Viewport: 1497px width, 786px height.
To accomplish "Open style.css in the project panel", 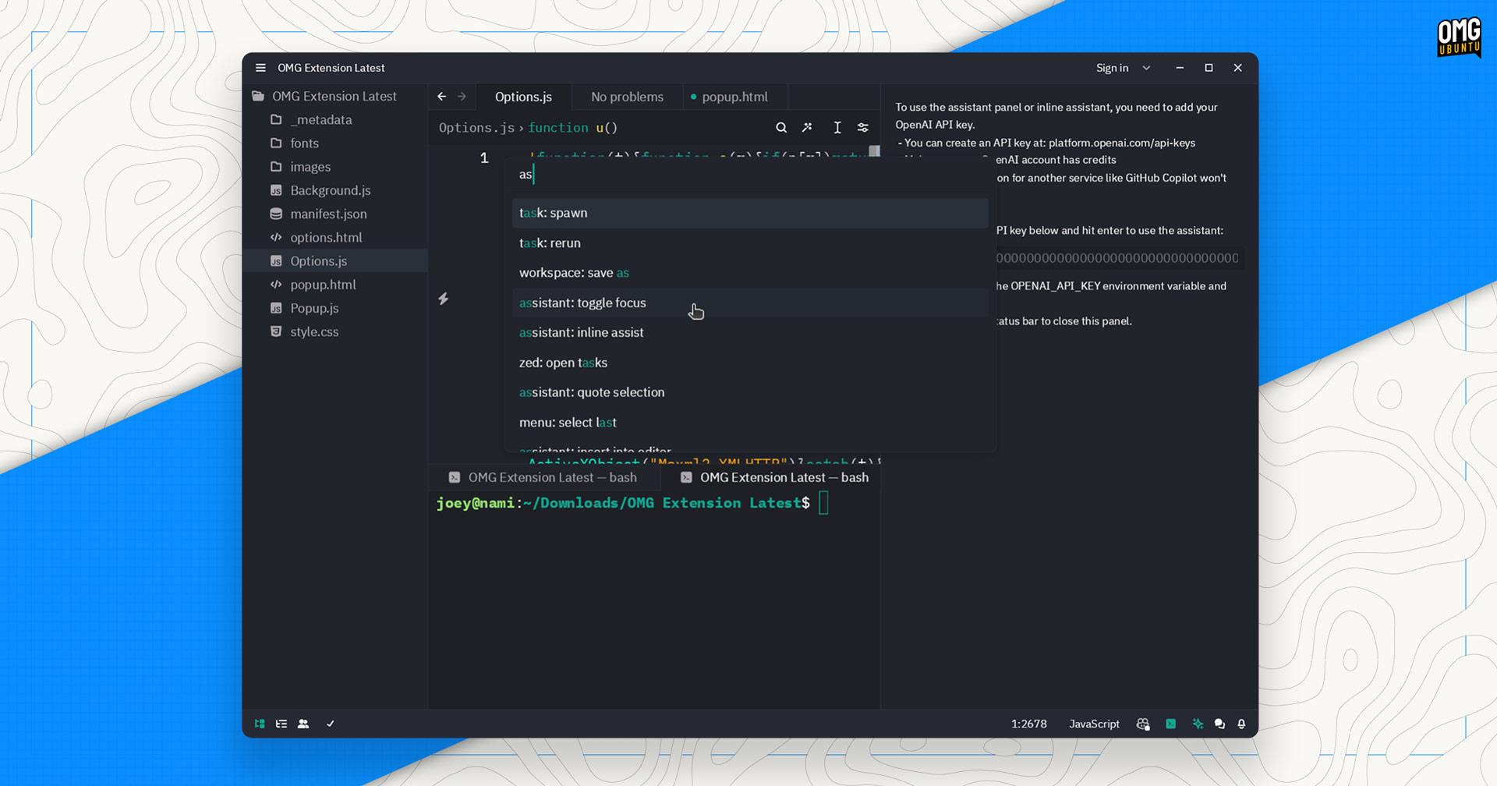I will click(x=335, y=331).
